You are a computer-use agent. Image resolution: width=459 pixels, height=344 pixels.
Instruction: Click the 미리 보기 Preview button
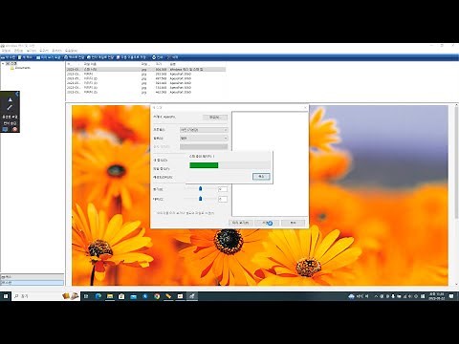(x=241, y=223)
